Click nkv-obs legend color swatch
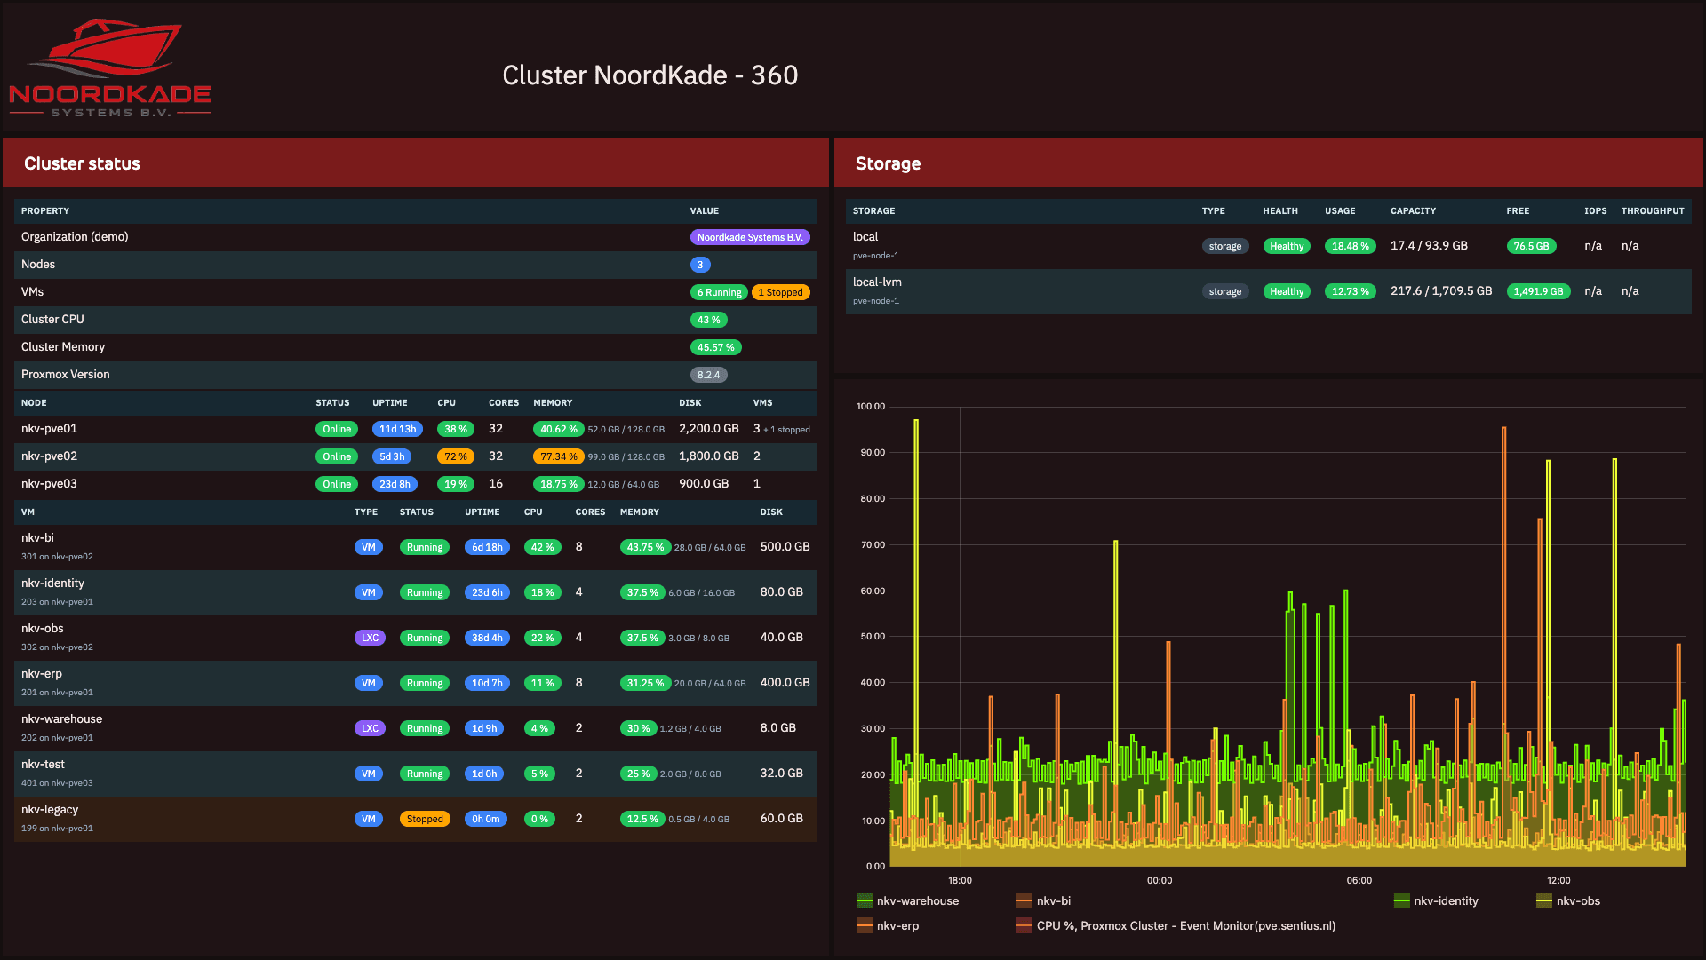This screenshot has width=1706, height=960. tap(1544, 900)
